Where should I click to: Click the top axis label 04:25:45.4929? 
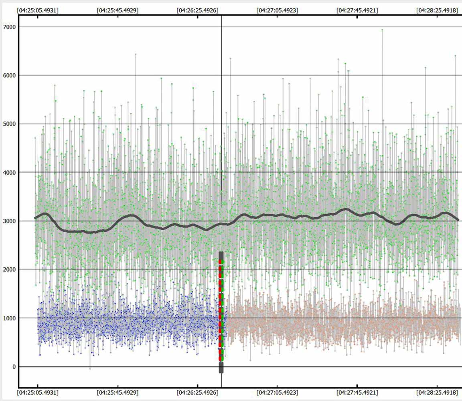[118, 10]
